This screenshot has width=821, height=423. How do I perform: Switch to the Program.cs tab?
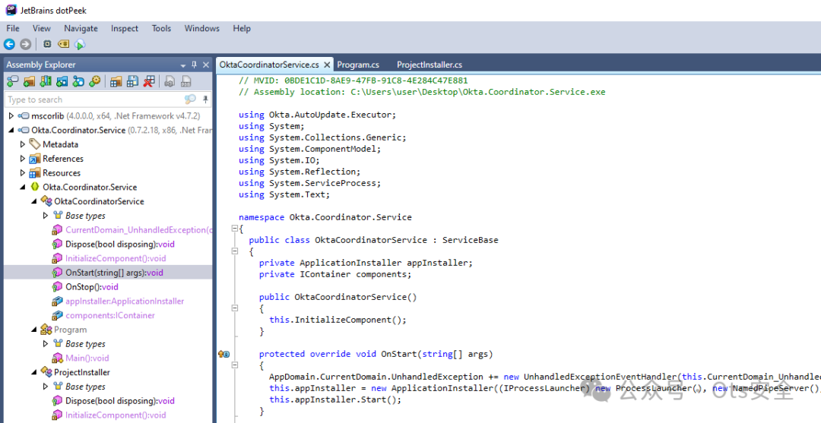click(358, 65)
